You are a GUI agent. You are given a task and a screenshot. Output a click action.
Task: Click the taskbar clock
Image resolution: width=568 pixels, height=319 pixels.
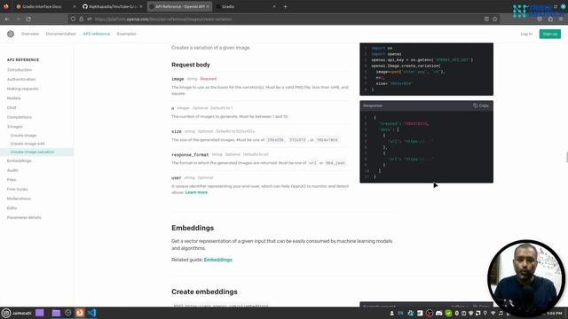coord(554,313)
